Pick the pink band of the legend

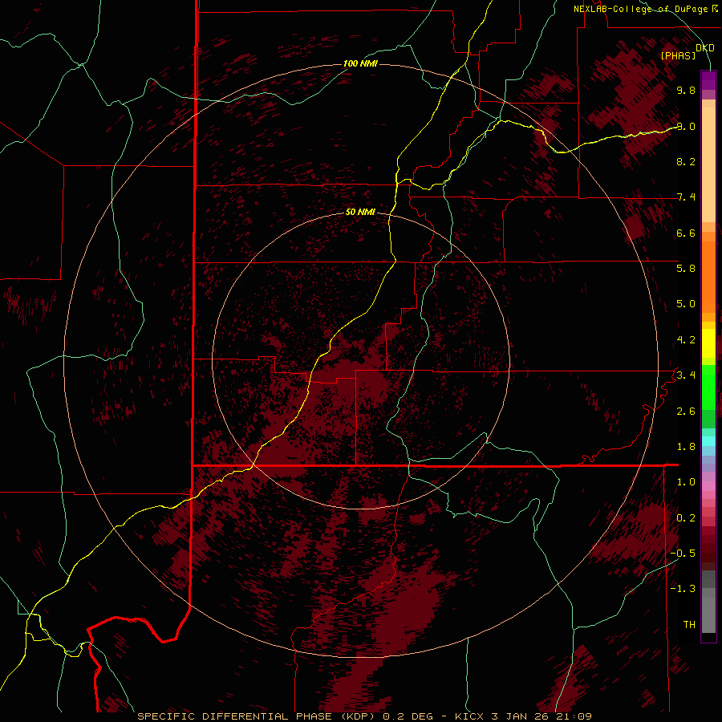click(x=708, y=486)
